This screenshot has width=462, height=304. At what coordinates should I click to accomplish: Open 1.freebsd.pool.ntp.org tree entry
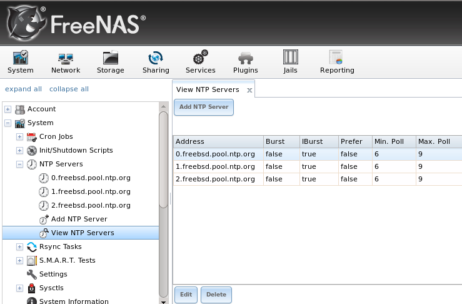tap(91, 191)
